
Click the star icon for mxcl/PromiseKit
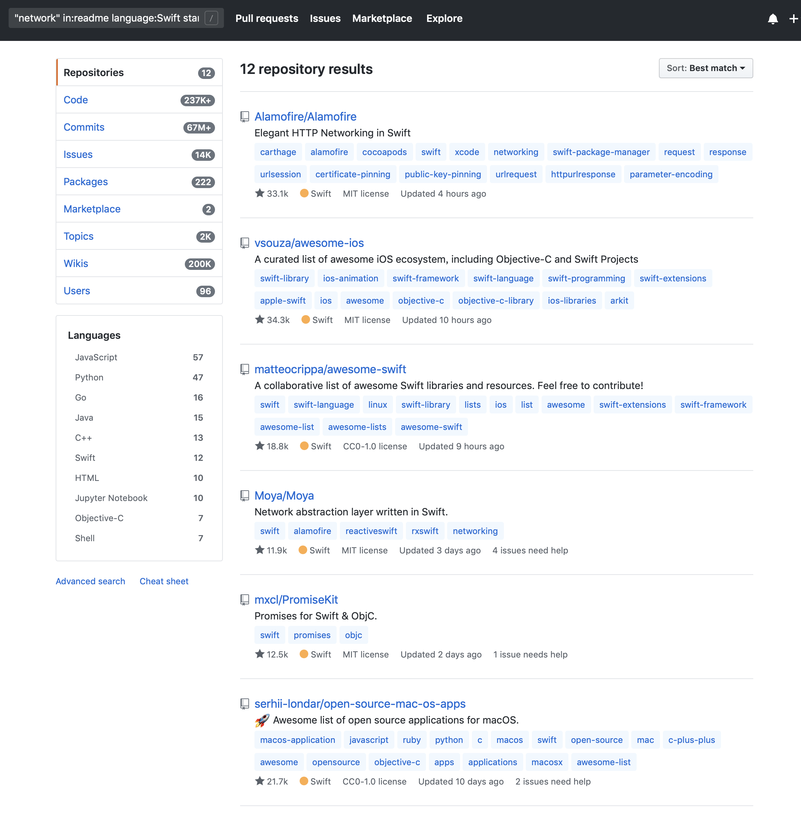(259, 654)
